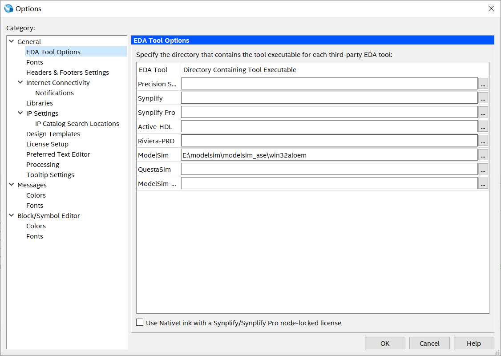Enable NativeLink with Synplify node-locked license
The height and width of the screenshot is (356, 501).
(x=140, y=323)
